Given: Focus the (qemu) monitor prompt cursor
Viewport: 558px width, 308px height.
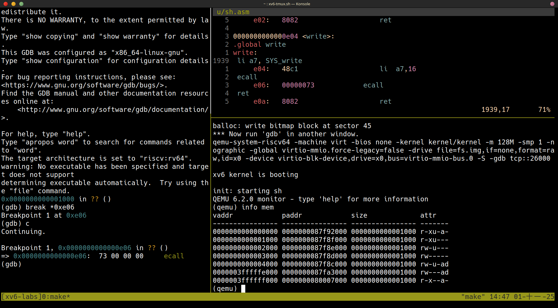Looking at the screenshot, I should click(x=243, y=289).
